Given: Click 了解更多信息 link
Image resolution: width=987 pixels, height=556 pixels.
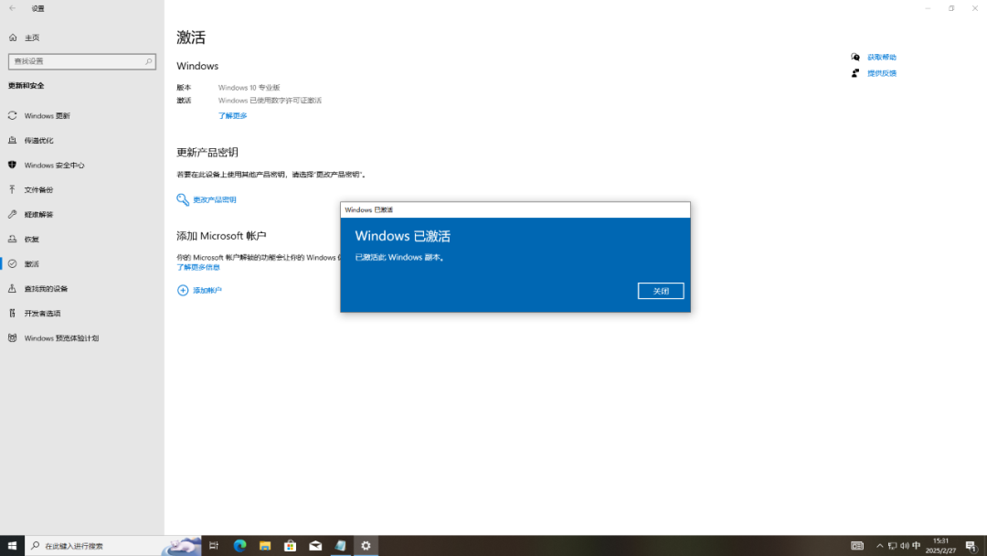Looking at the screenshot, I should click(x=198, y=267).
